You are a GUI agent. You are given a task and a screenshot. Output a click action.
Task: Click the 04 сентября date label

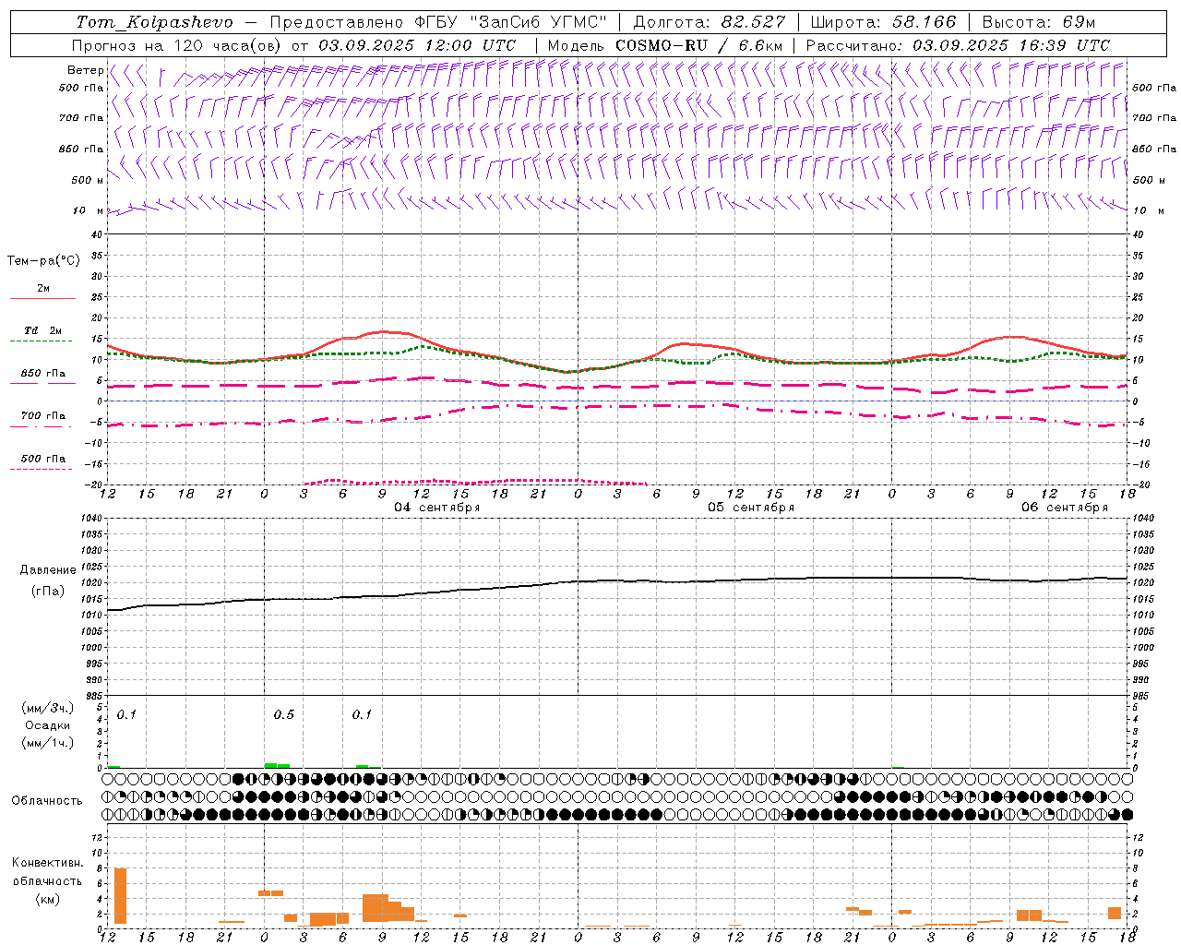tap(437, 508)
